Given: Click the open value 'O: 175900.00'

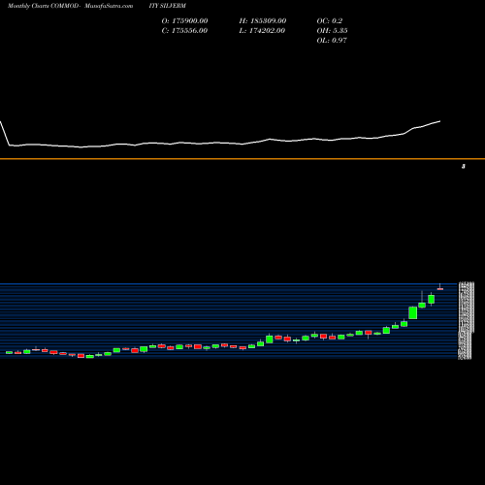Looking at the screenshot, I should (184, 20).
